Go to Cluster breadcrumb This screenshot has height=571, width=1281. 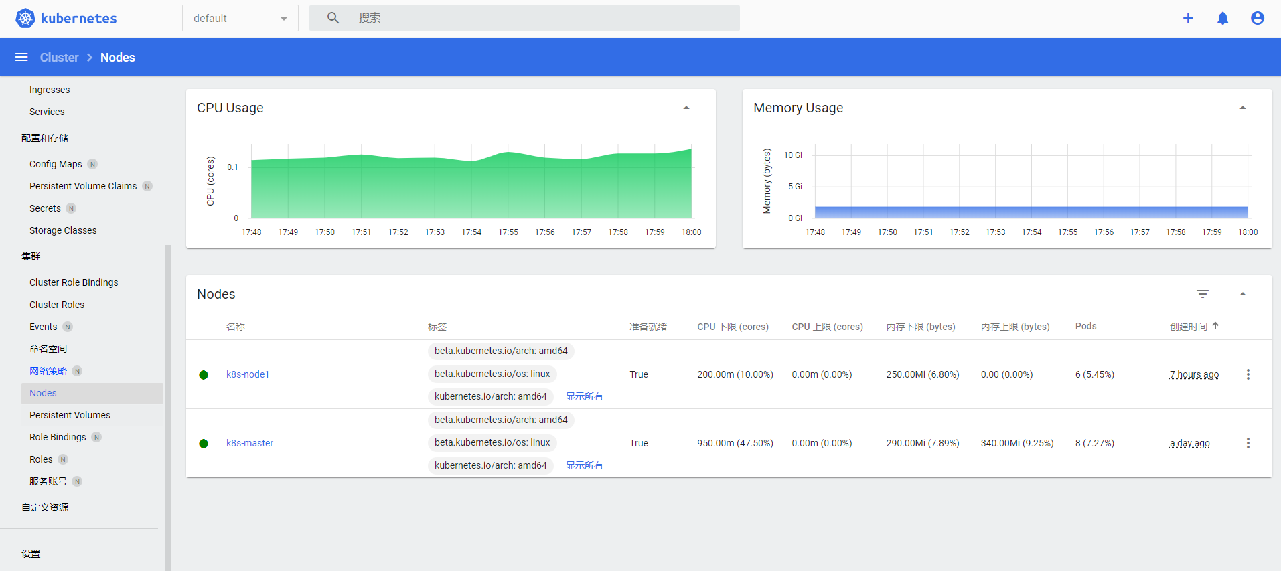(x=59, y=57)
